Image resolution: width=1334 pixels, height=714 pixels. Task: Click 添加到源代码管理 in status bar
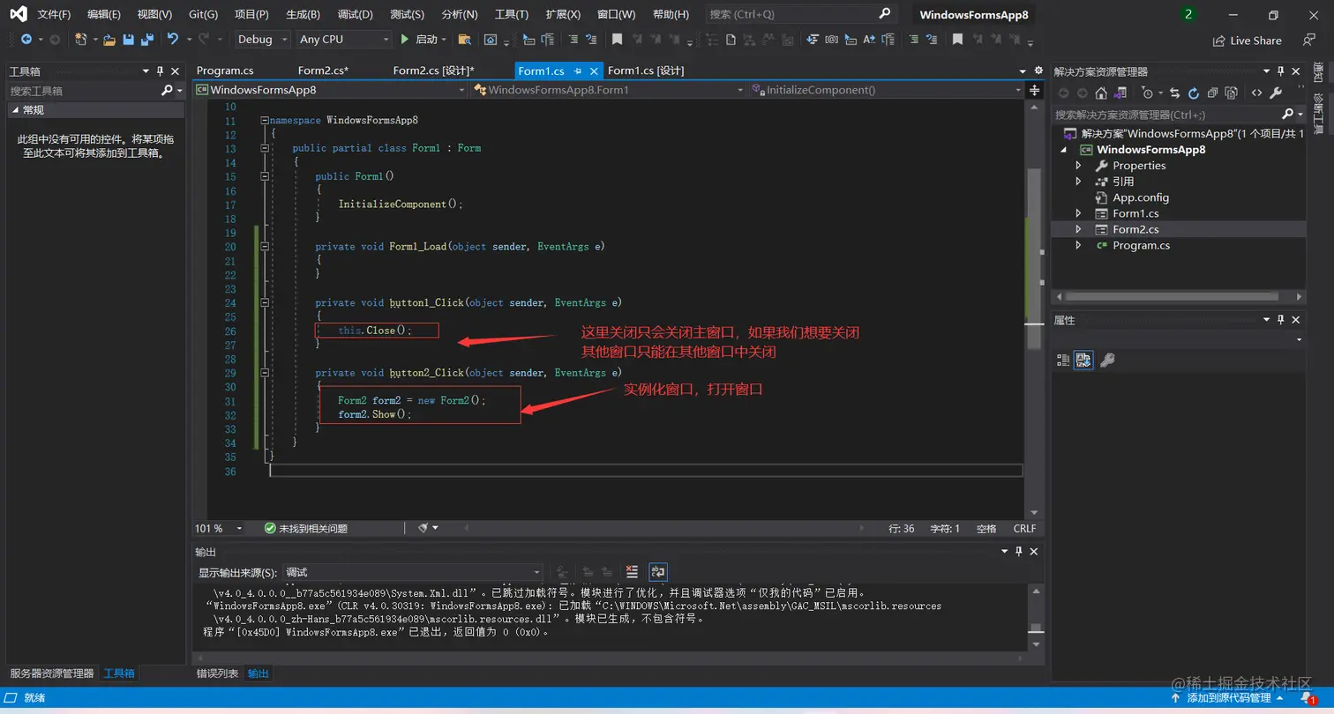click(1227, 698)
